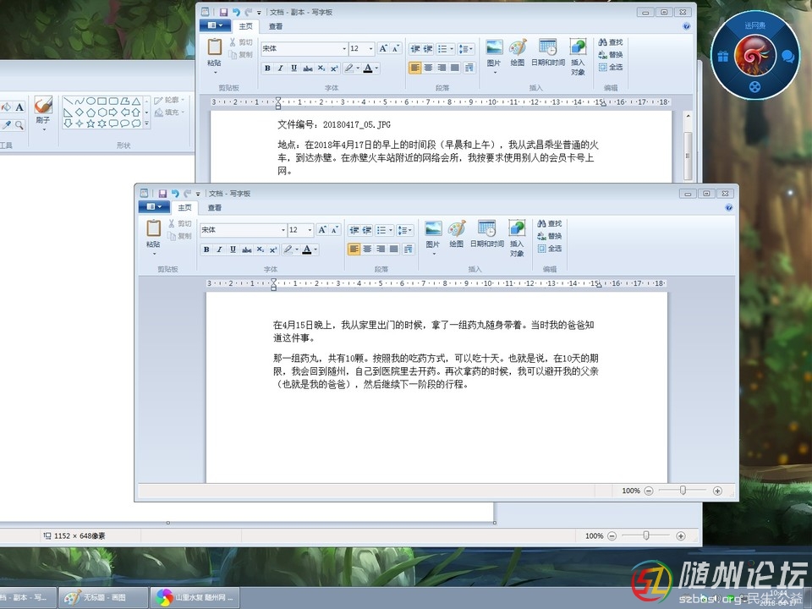Insert date and time in the front document

(486, 229)
